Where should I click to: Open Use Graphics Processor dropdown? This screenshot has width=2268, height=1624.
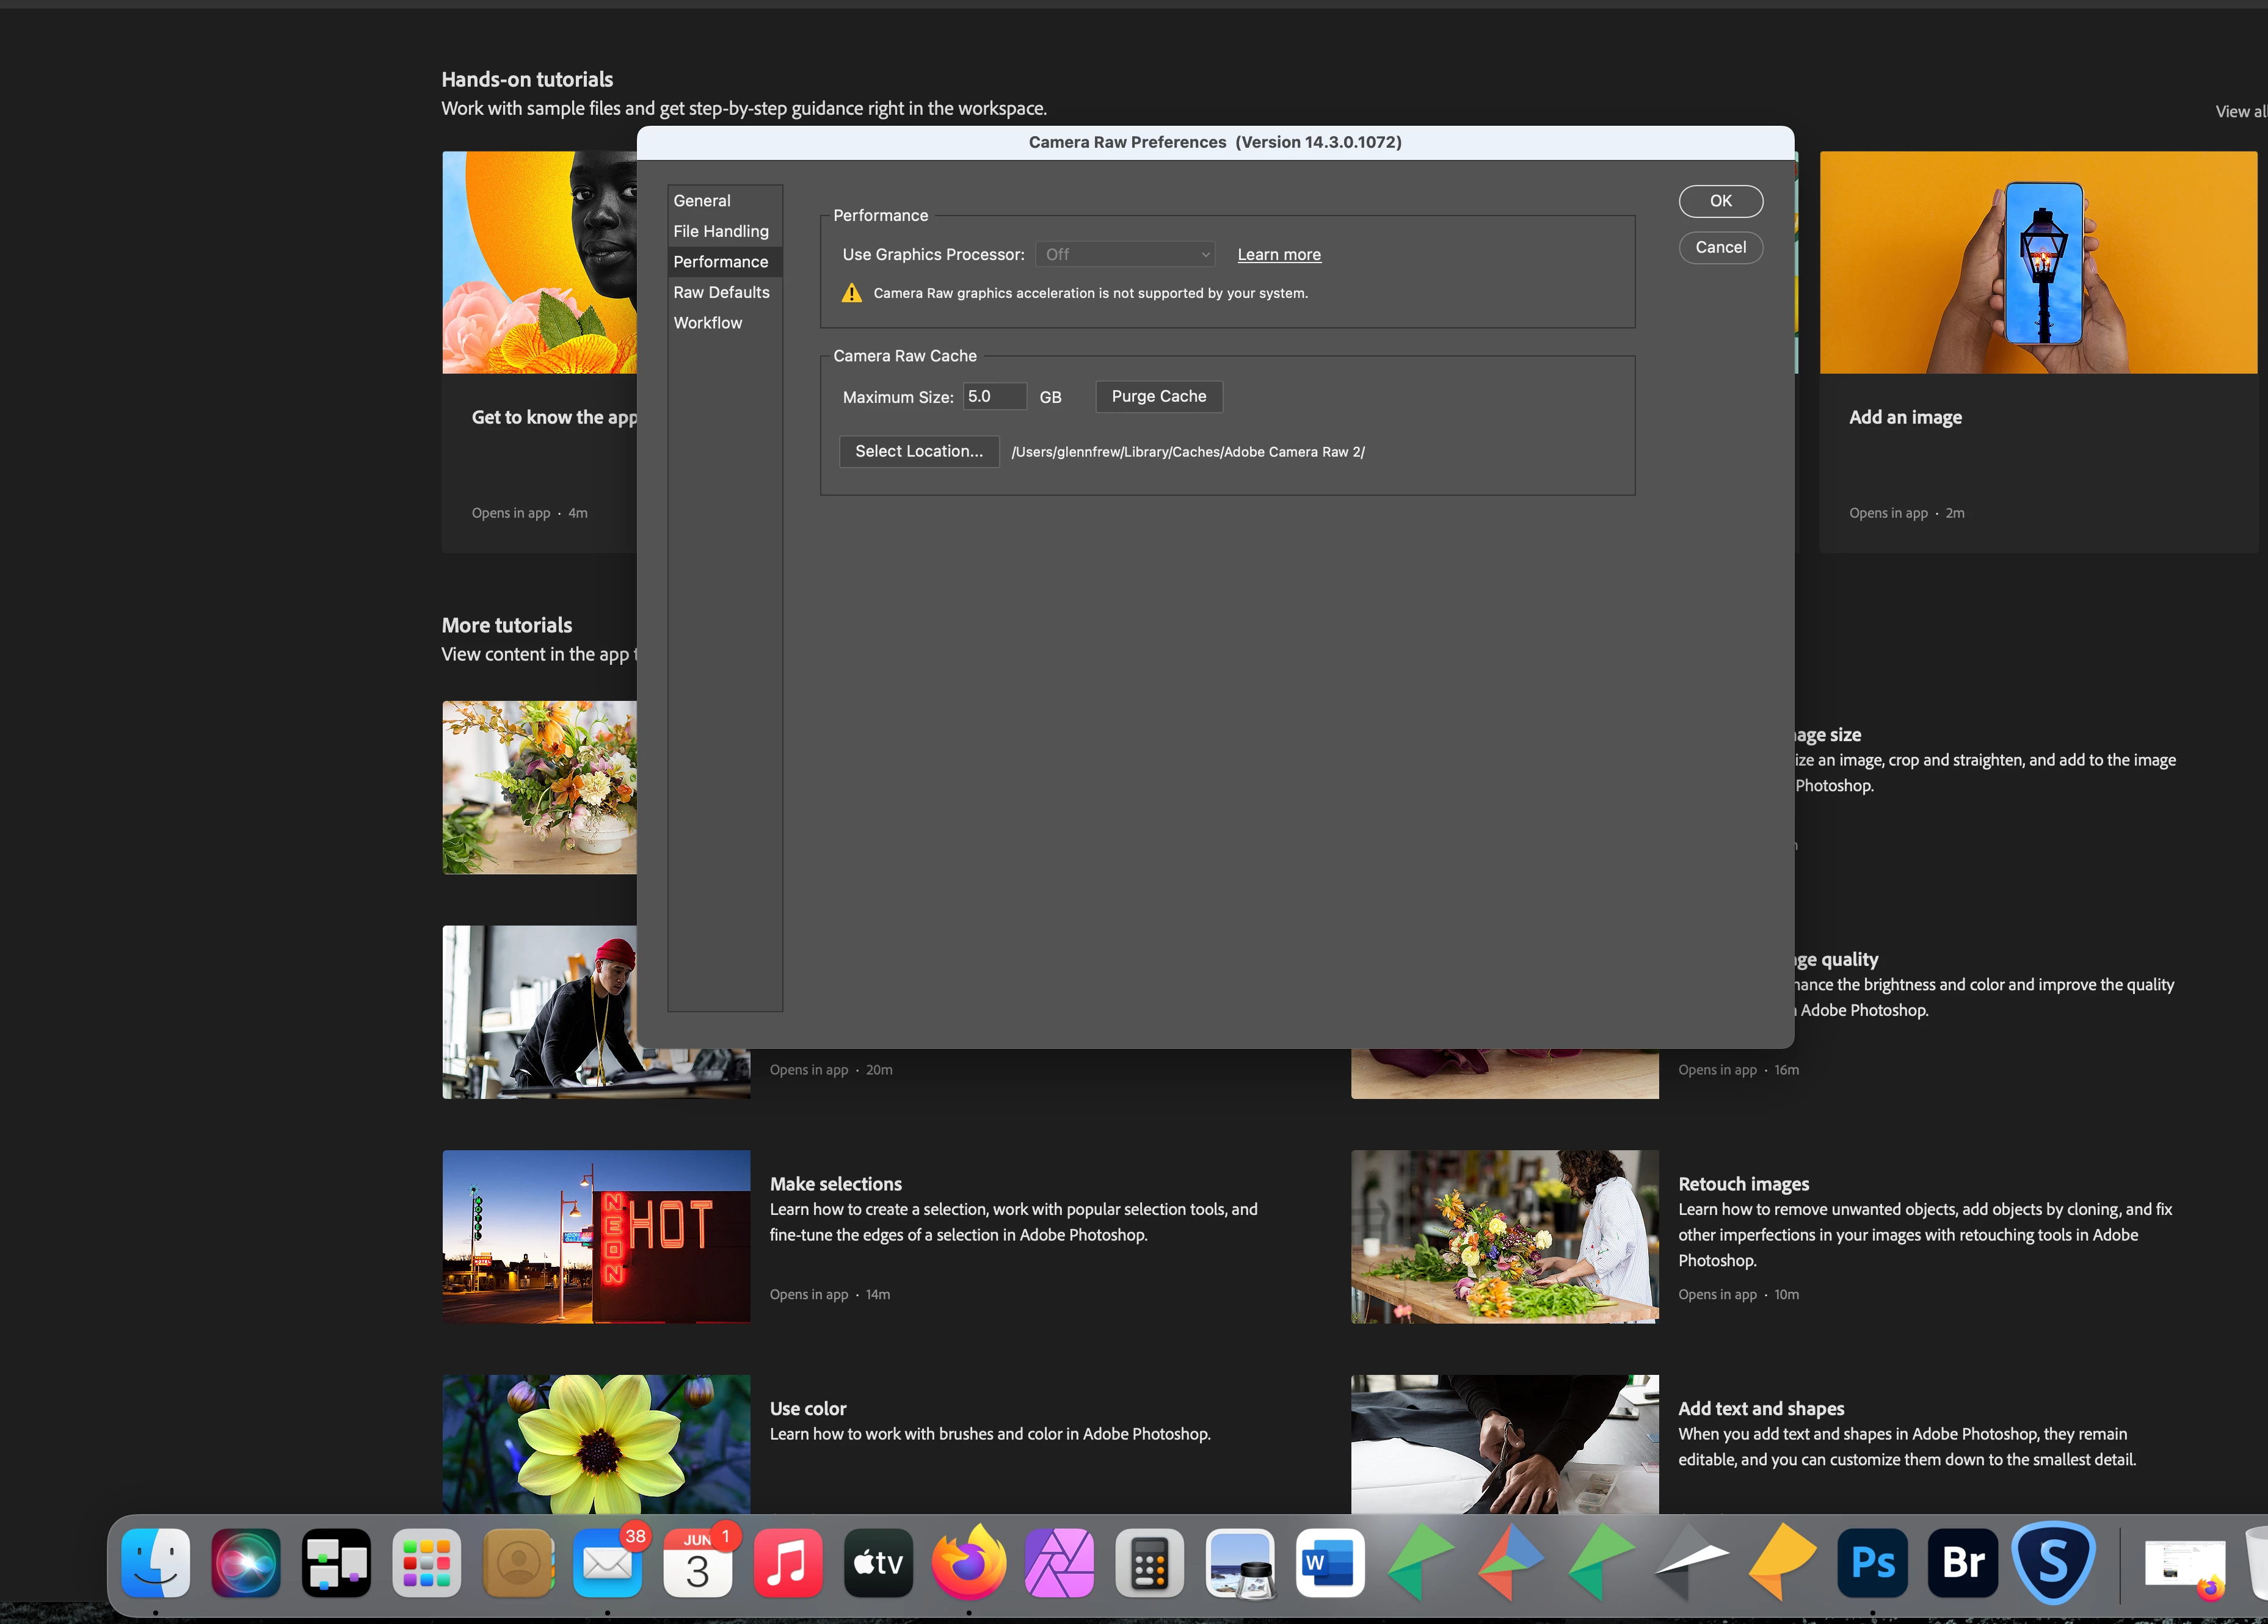point(1125,255)
